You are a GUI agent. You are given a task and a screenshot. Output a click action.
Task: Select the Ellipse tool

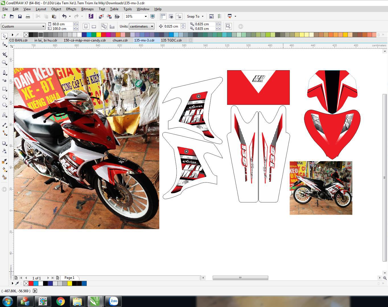(4, 97)
